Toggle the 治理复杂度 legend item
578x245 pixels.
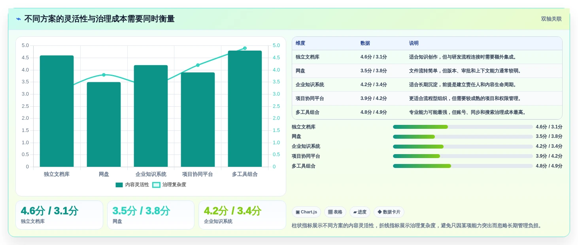169,185
